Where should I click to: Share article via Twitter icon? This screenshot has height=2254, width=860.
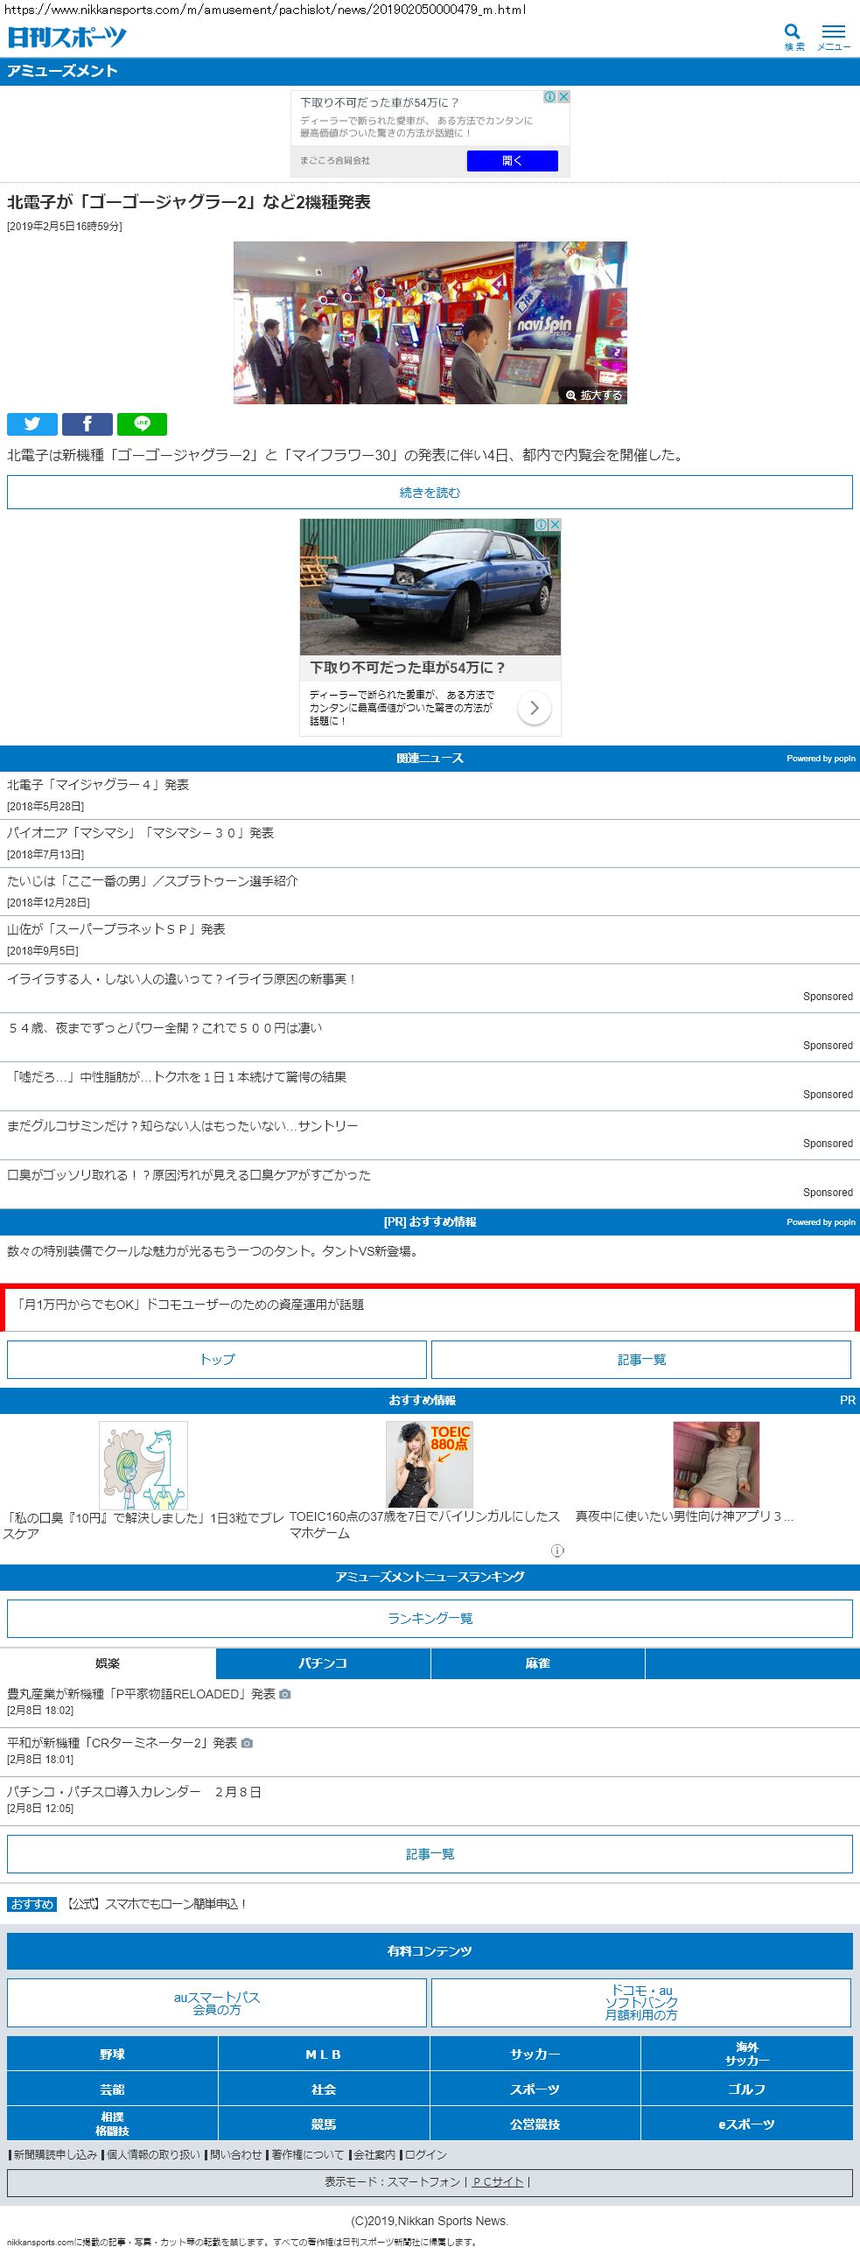(x=32, y=424)
